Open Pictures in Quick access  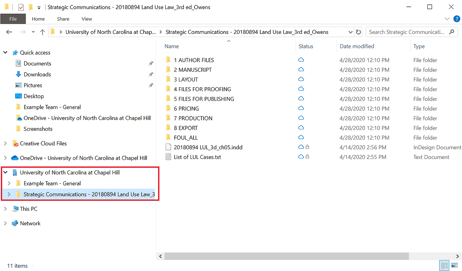33,85
